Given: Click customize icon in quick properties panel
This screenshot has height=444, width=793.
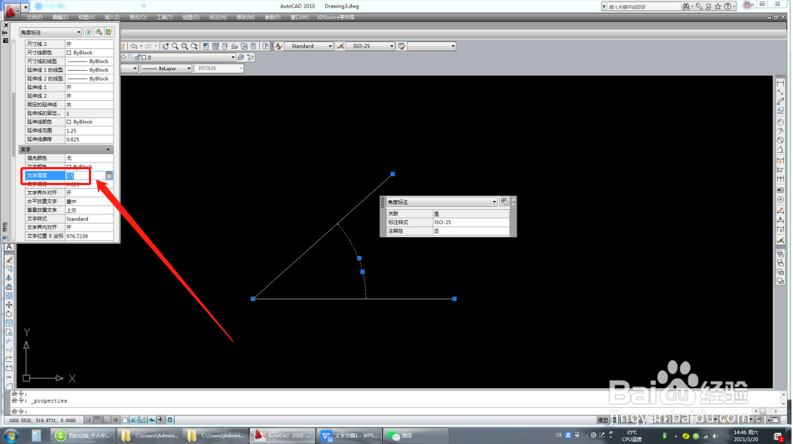Looking at the screenshot, I should tap(505, 202).
